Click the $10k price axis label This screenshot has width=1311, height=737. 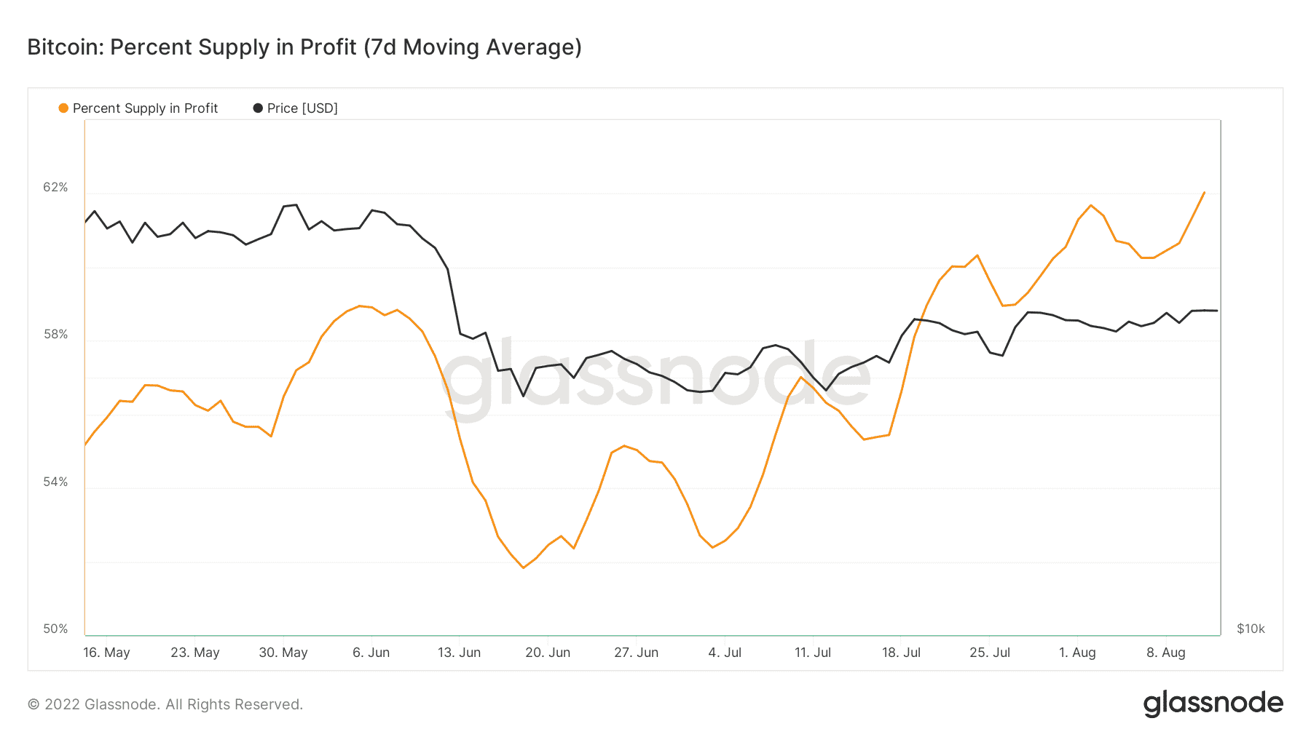point(1251,629)
